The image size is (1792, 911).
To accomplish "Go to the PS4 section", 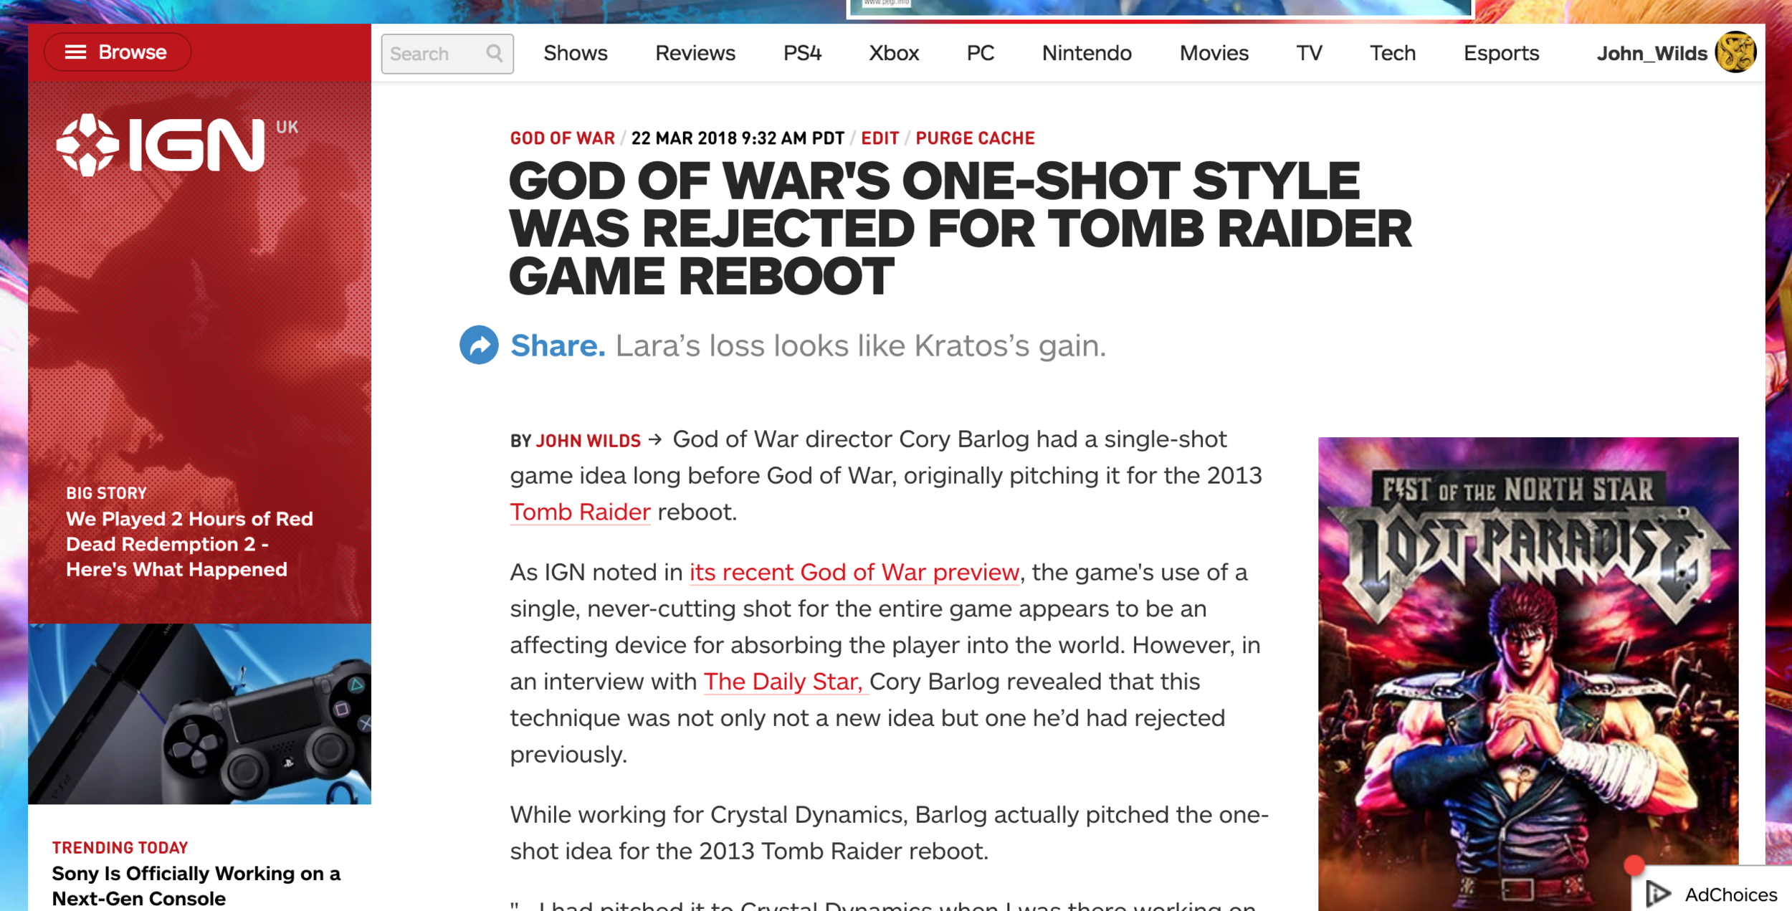I will 801,53.
